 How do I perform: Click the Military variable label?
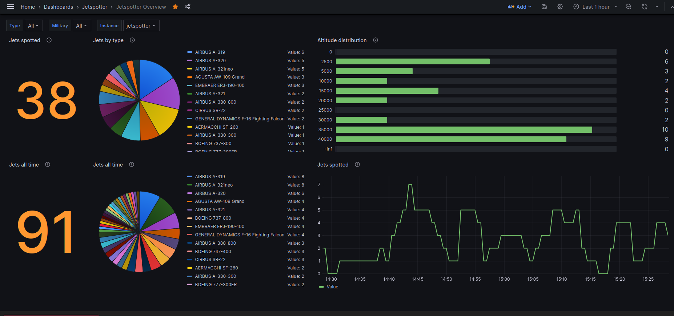(60, 26)
